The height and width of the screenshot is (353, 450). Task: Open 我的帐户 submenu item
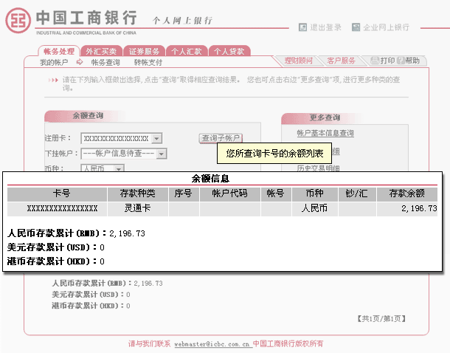(54, 62)
